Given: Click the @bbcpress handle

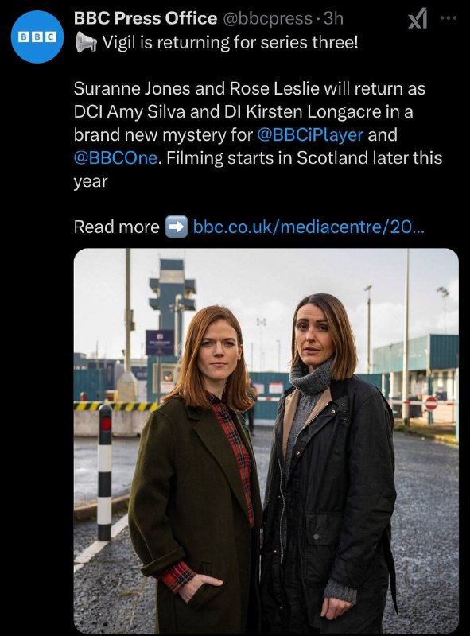Looking at the screenshot, I should (x=268, y=18).
